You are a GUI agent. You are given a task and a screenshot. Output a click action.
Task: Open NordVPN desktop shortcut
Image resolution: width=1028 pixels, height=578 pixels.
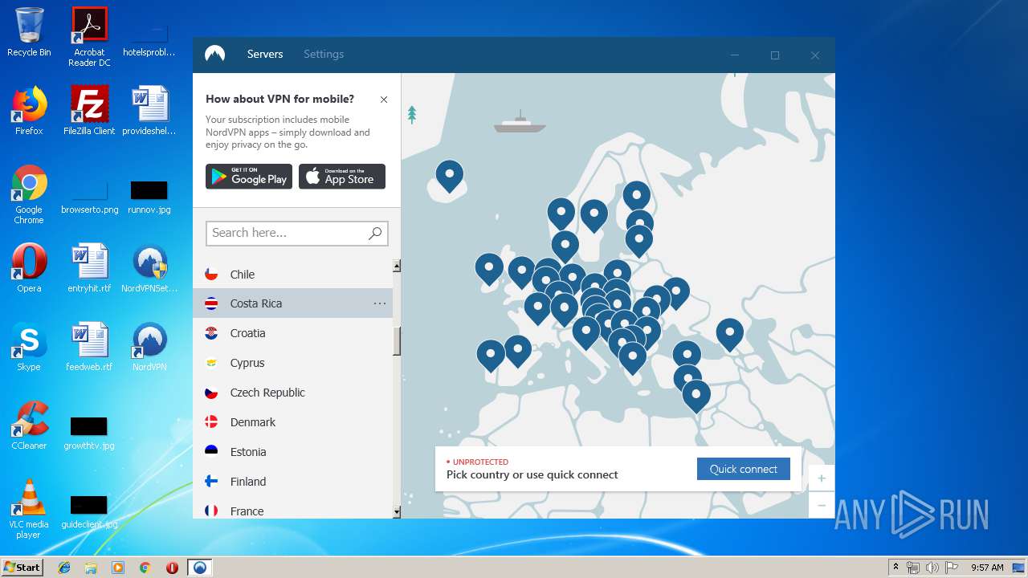coord(149,347)
